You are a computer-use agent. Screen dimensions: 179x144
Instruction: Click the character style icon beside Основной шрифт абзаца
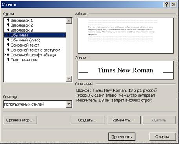point(8,55)
